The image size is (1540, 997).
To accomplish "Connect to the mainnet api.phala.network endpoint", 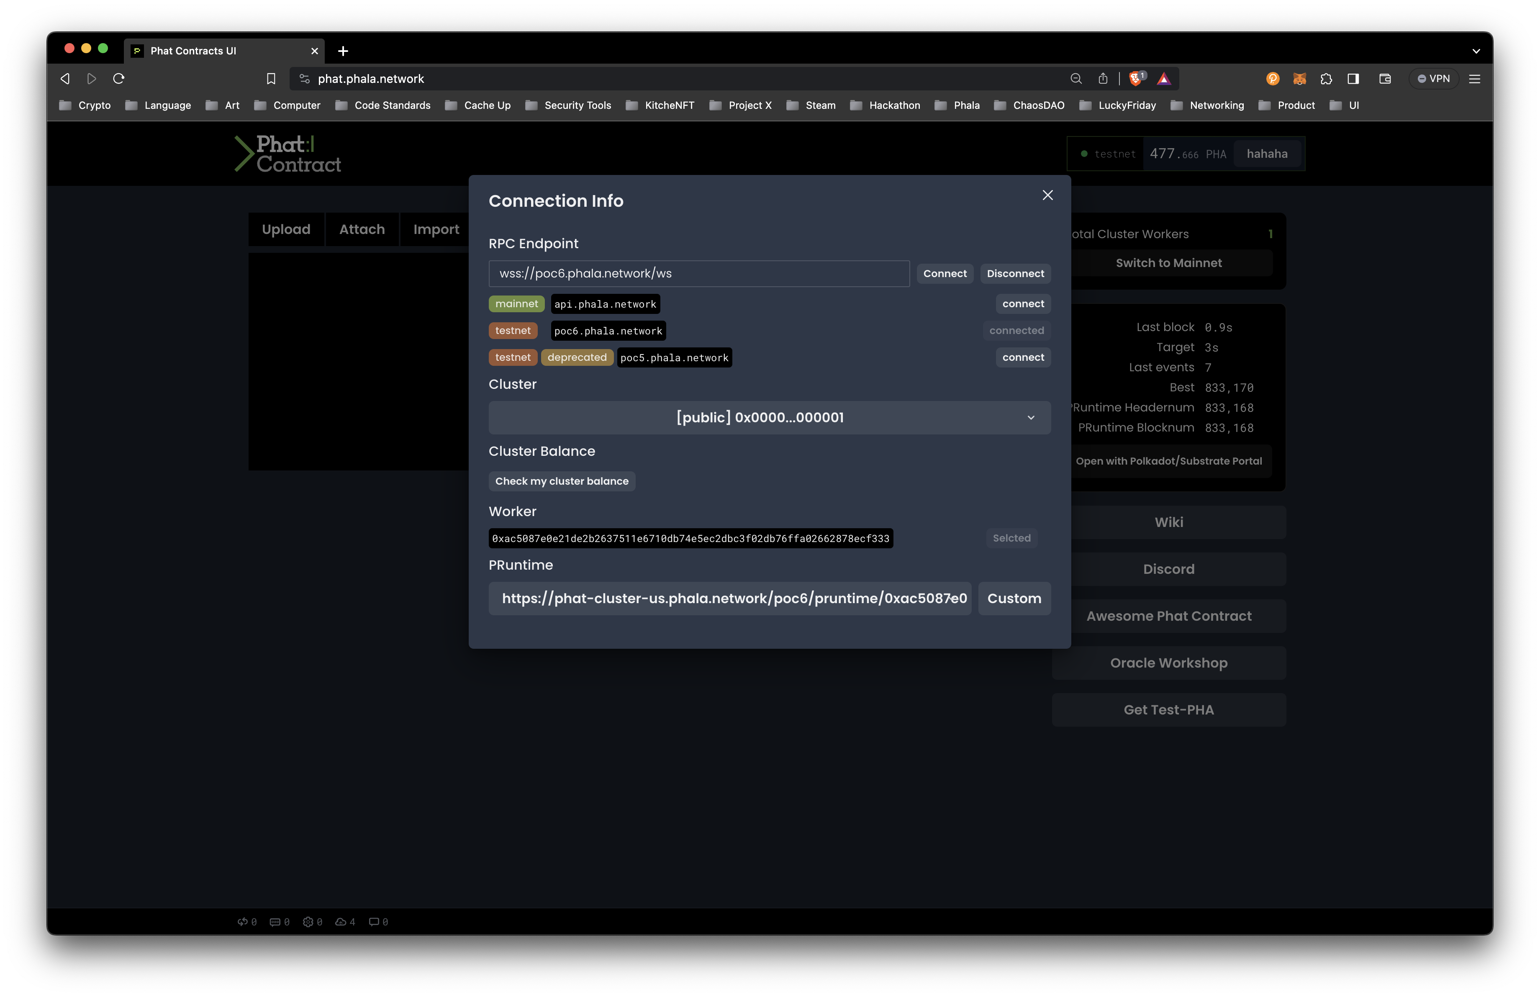I will click(x=1022, y=304).
